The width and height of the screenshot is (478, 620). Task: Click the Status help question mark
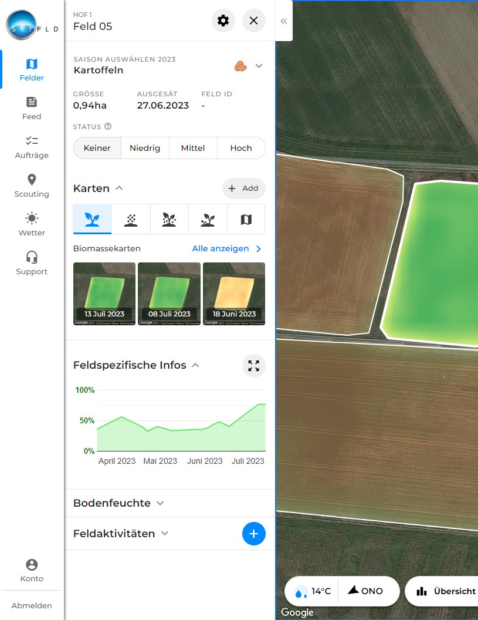(x=108, y=127)
